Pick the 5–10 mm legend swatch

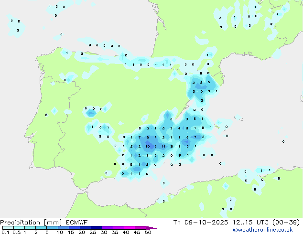52,228
